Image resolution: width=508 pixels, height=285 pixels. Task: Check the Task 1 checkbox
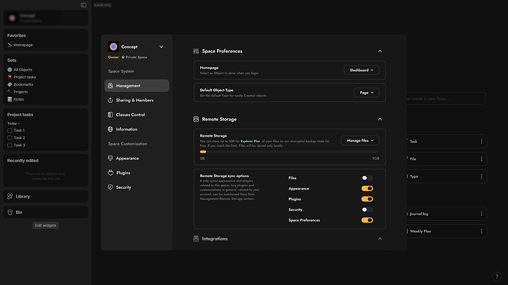[x=10, y=131]
